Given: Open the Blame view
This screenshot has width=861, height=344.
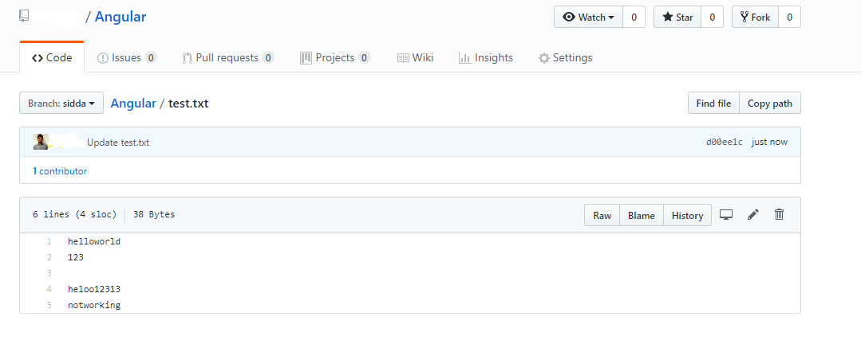Looking at the screenshot, I should tap(642, 216).
